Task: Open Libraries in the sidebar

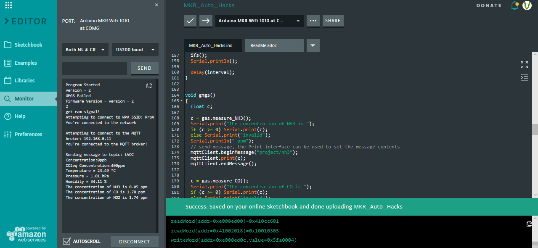Action: tap(24, 80)
